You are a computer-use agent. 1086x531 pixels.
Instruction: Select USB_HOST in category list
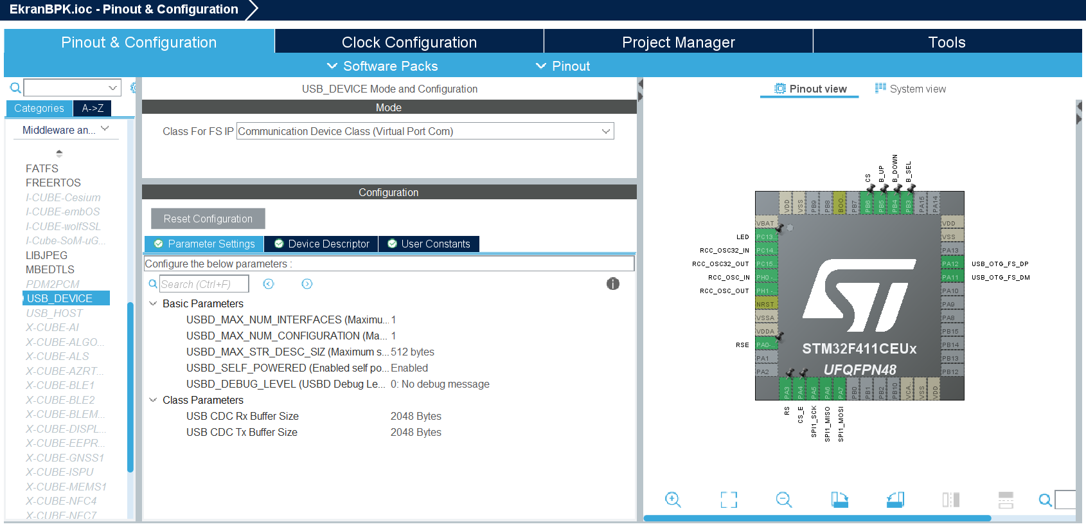click(x=55, y=313)
